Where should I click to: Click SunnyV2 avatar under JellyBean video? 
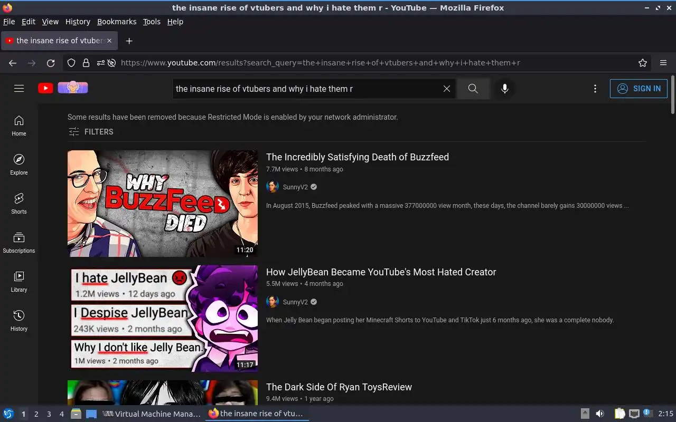(273, 302)
